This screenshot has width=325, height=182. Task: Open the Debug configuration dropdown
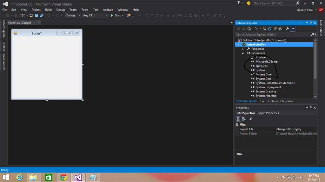pyautogui.click(x=73, y=15)
